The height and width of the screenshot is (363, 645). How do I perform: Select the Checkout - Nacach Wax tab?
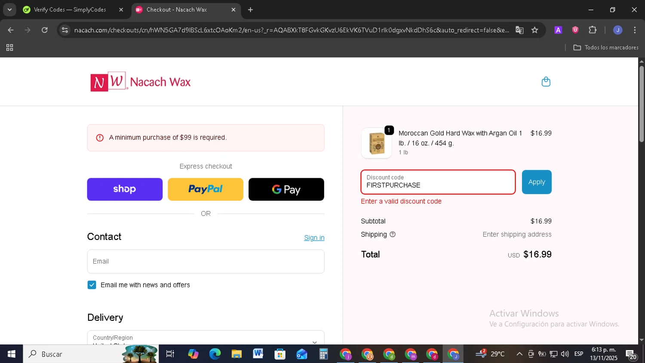point(176,9)
